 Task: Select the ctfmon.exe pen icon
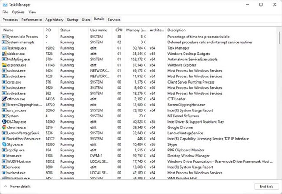click(x=4, y=99)
